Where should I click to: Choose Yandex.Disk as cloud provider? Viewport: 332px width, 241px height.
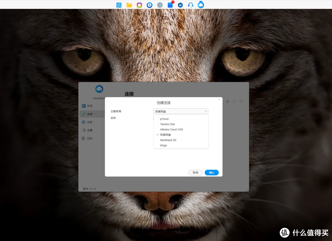[167, 124]
